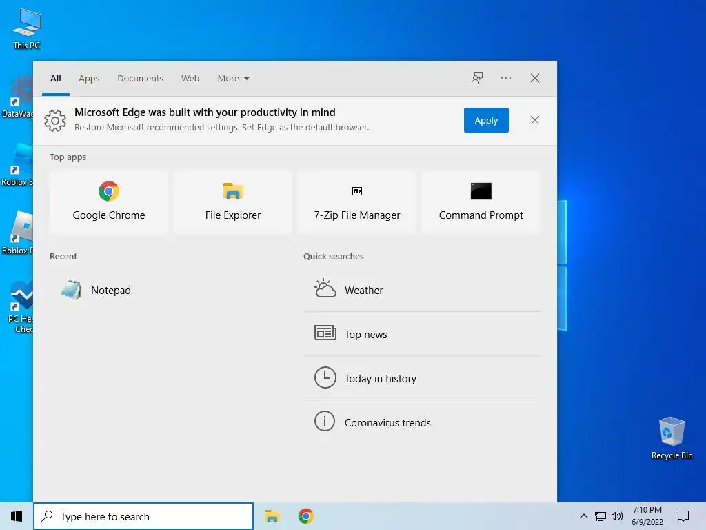Open Coronavirus trends quick search

(x=422, y=422)
